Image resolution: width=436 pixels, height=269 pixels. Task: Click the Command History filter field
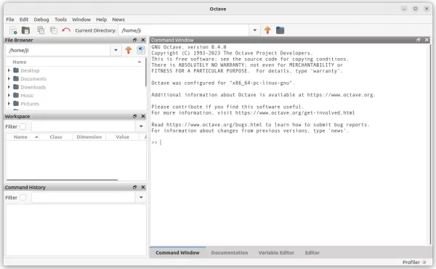click(84, 197)
